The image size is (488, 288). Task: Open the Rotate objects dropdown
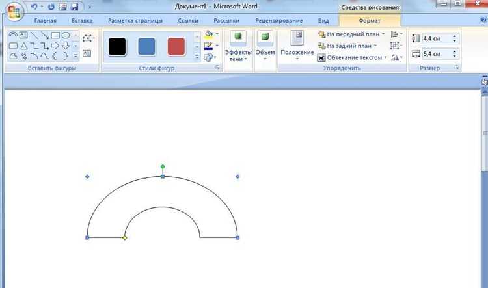pyautogui.click(x=396, y=57)
